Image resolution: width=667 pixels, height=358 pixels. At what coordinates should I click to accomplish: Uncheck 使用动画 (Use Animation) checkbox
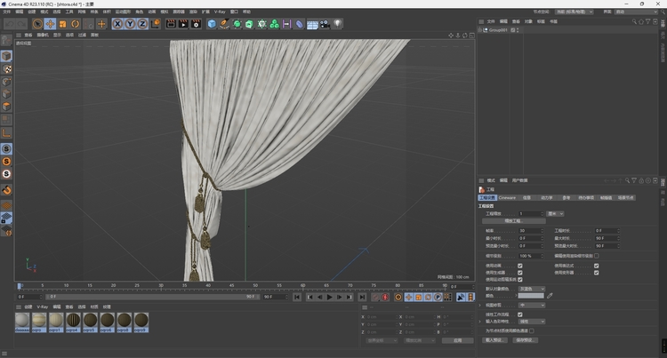[520, 266]
